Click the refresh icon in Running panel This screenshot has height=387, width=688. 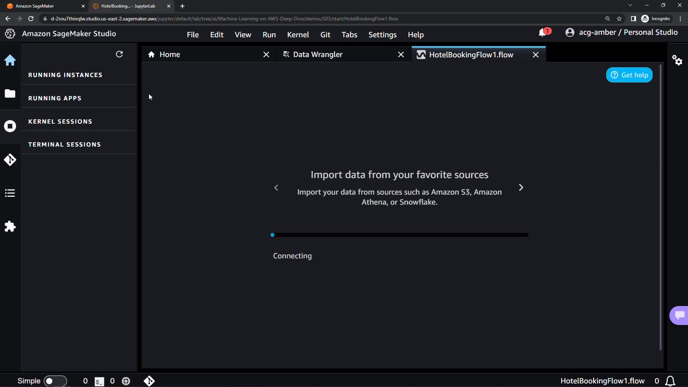coord(119,54)
